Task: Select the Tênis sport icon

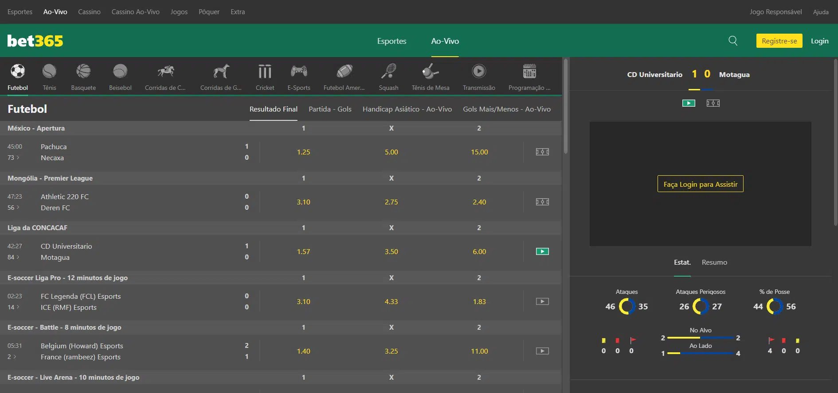Action: coord(49,71)
